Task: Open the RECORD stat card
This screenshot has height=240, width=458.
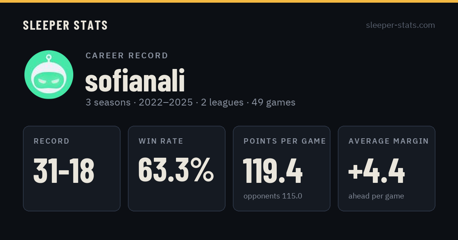Action: pyautogui.click(x=72, y=168)
